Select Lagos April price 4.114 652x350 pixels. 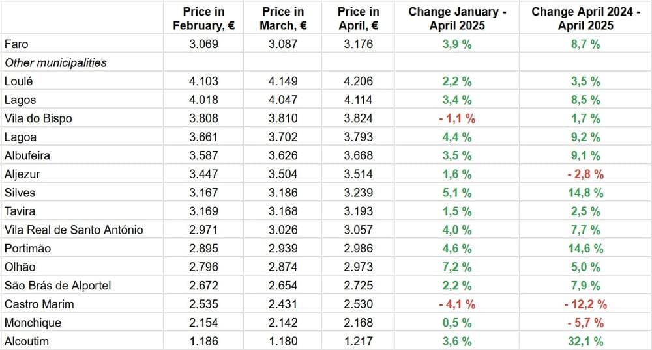tap(358, 100)
